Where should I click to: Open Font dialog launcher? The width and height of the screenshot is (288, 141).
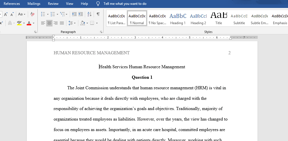[x=35, y=32]
